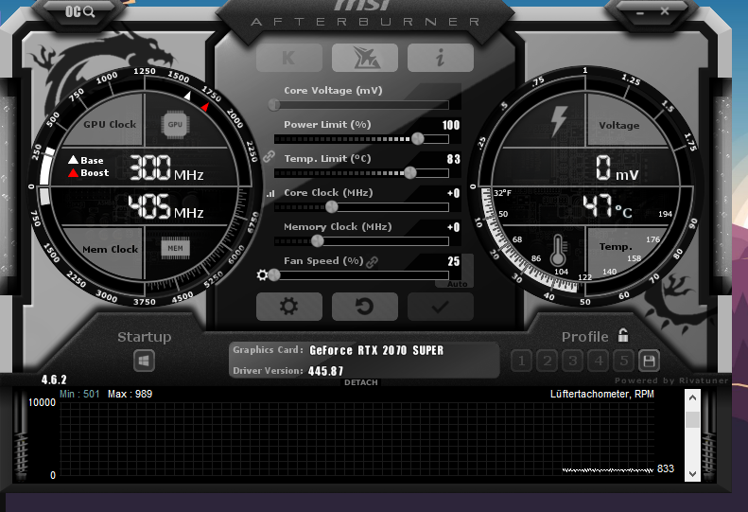This screenshot has width=748, height=512.
Task: Click the Temp. Limit value 83
Action: [x=454, y=159]
